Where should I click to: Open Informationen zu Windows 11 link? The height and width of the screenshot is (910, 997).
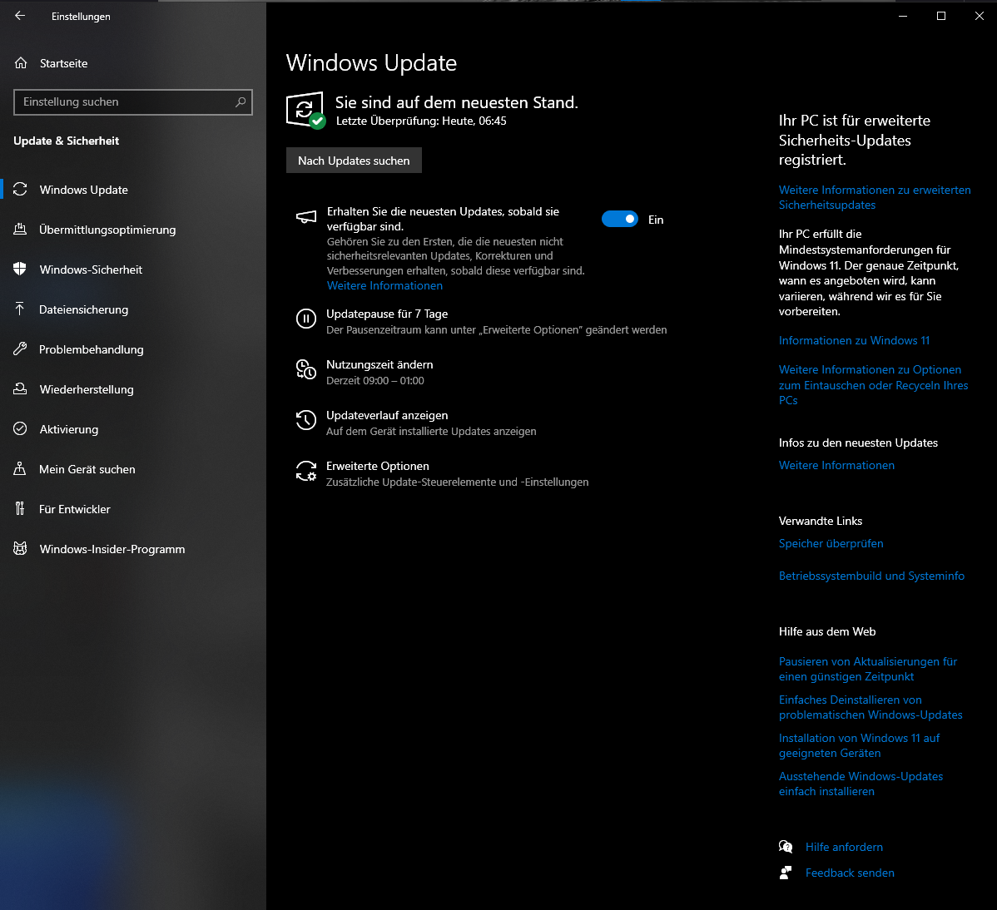[854, 340]
